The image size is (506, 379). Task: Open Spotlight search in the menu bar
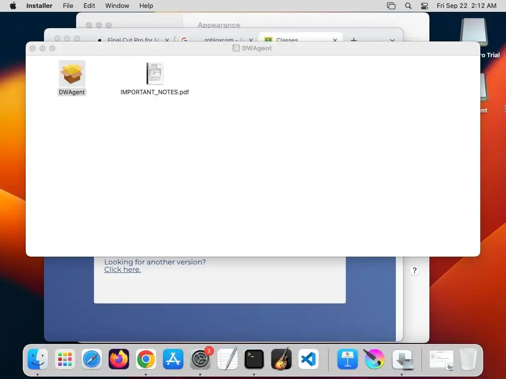[408, 6]
